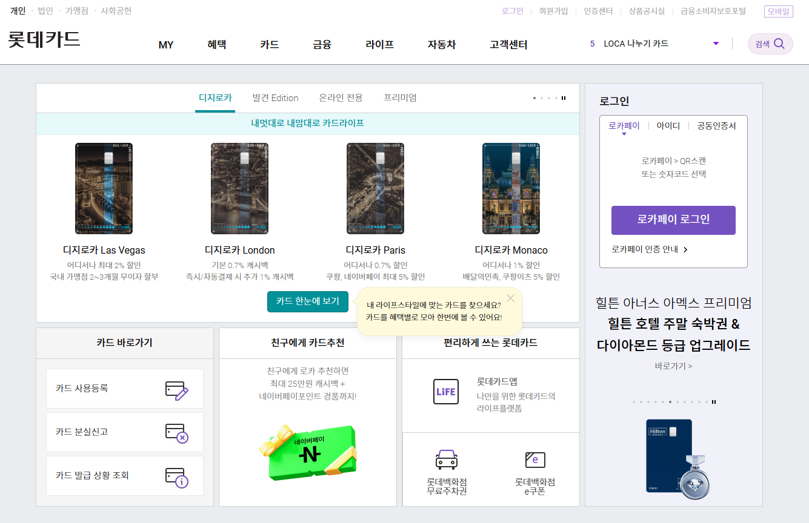This screenshot has height=523, width=809.
Task: Click the 카드 발급 상황 조회 row
Action: click(125, 476)
